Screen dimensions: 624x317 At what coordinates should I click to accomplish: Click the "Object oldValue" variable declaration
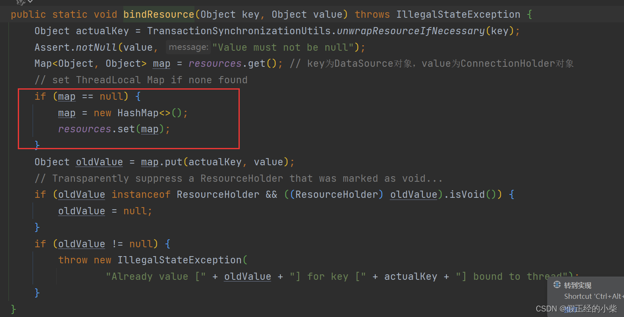tap(79, 162)
